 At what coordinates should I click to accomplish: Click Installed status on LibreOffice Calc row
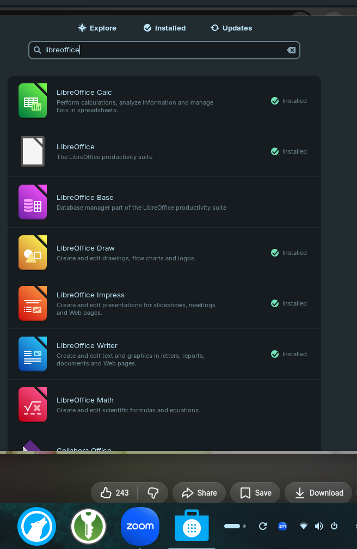(289, 101)
